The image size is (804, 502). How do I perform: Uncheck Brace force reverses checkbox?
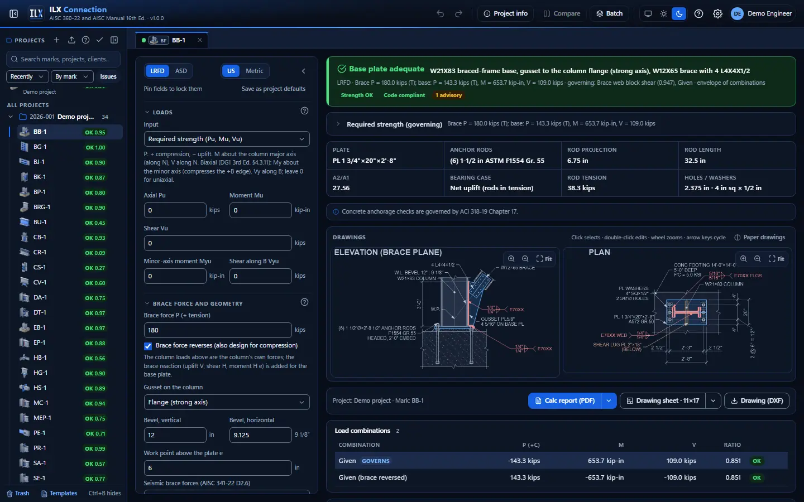148,346
